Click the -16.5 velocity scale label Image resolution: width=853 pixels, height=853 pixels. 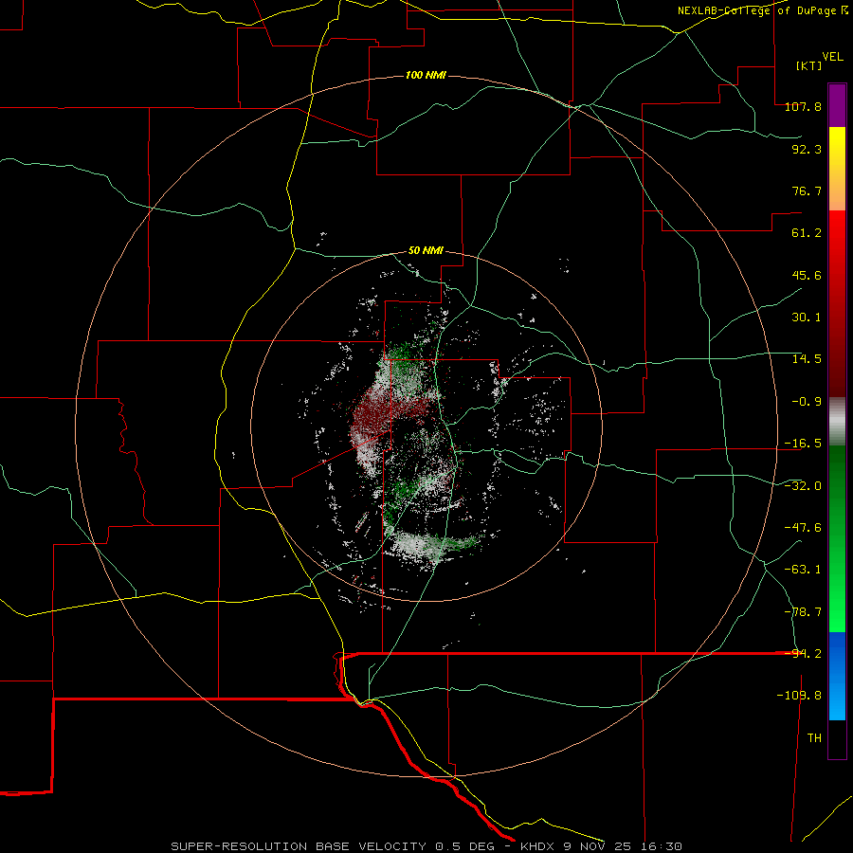pyautogui.click(x=803, y=444)
